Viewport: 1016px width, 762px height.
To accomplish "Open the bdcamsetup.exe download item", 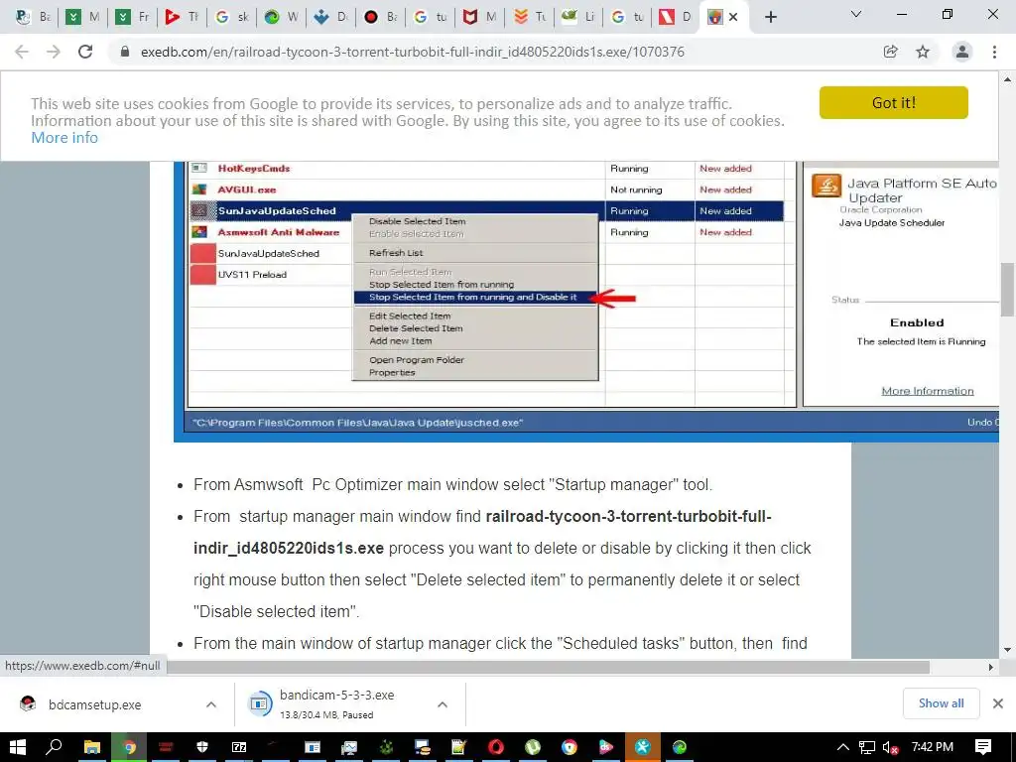I will tap(94, 704).
